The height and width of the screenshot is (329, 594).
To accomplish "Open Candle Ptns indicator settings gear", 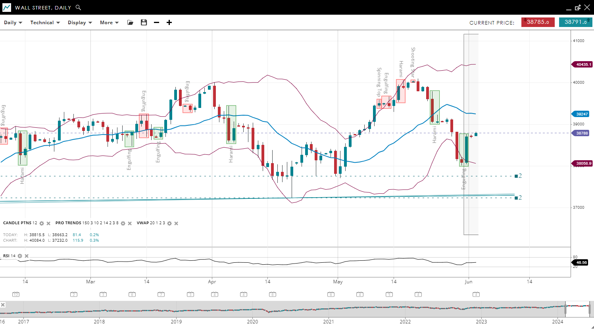I will [x=42, y=223].
